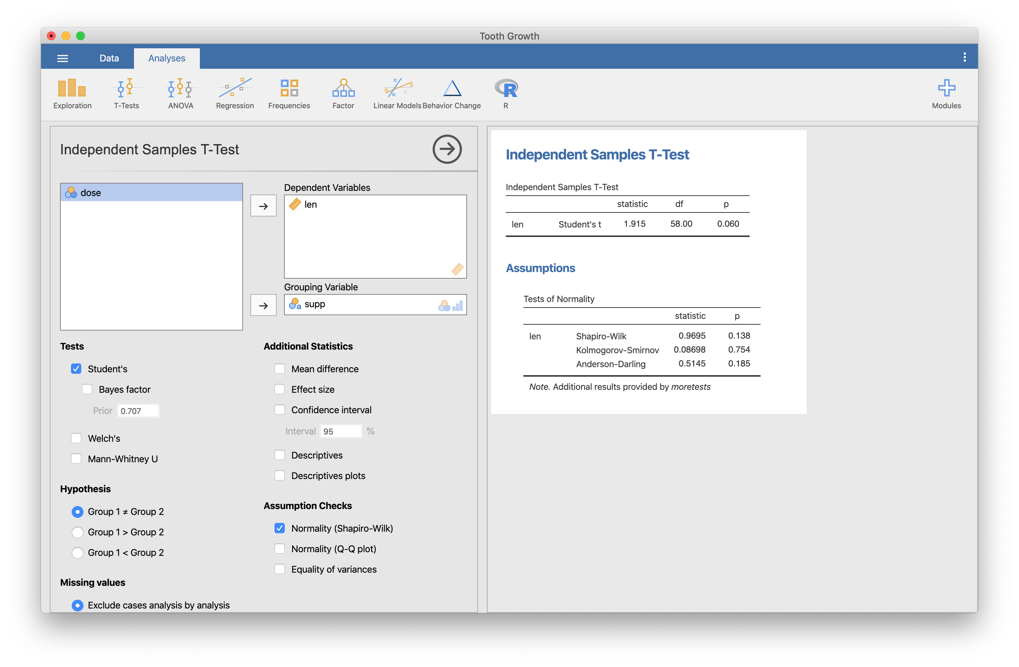This screenshot has height=667, width=1019.
Task: Open the three-dot options menu
Action: click(964, 57)
